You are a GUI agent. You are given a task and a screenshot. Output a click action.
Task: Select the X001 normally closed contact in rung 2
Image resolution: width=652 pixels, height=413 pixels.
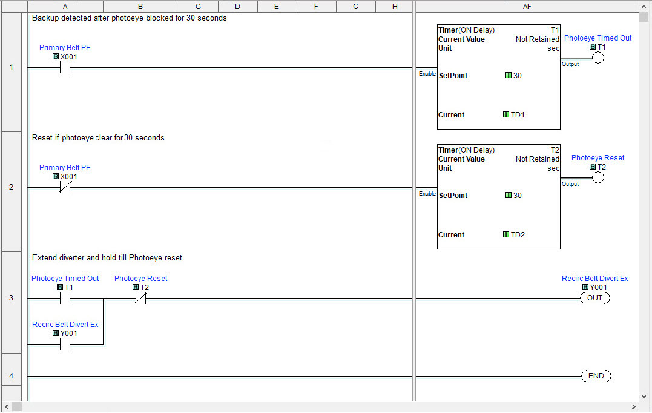[65, 188]
